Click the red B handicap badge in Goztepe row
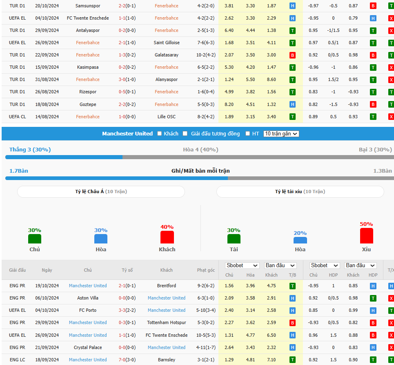 point(373,104)
